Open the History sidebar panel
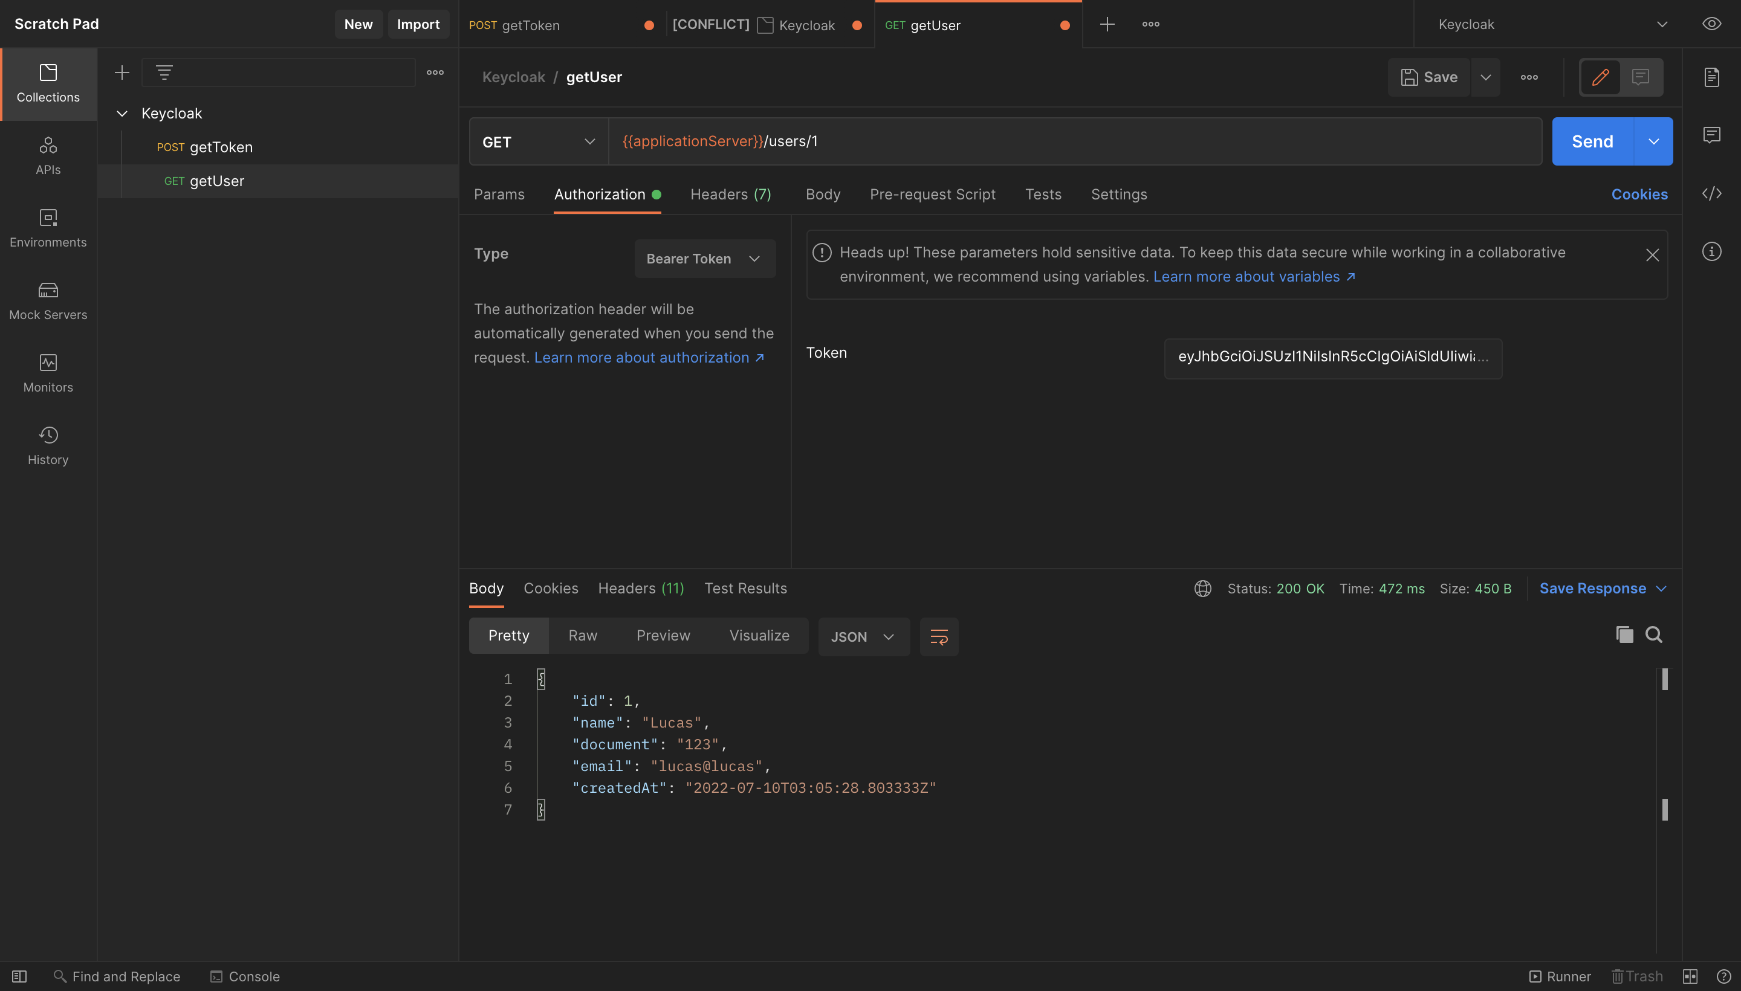Viewport: 1741px width, 991px height. [x=48, y=446]
